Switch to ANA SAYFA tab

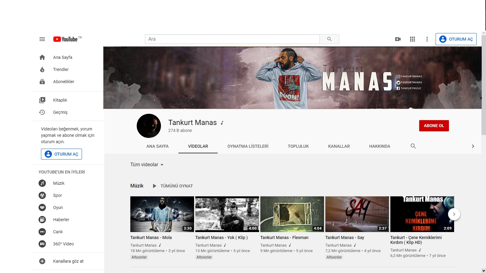(157, 146)
